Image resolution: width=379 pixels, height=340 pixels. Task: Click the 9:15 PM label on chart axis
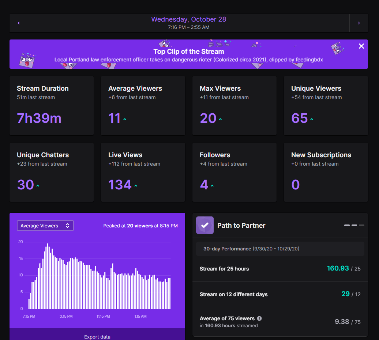click(x=66, y=316)
